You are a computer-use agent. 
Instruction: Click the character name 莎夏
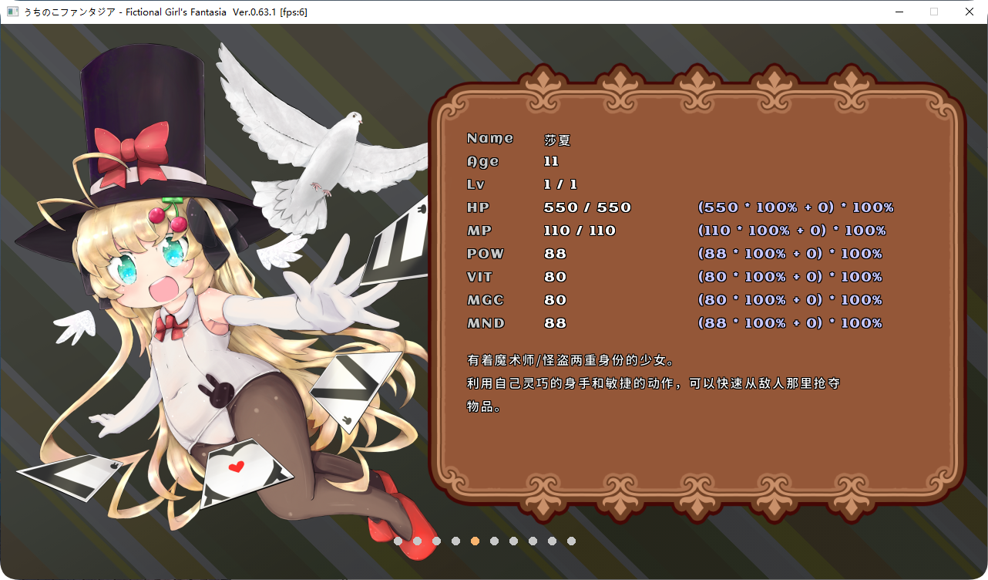(557, 140)
